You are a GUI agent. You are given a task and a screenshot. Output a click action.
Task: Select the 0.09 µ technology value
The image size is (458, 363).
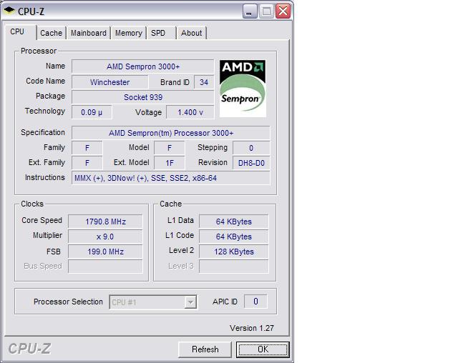(92, 112)
